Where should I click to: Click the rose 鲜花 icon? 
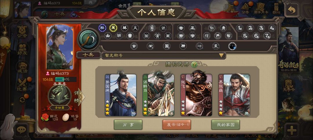45,117
